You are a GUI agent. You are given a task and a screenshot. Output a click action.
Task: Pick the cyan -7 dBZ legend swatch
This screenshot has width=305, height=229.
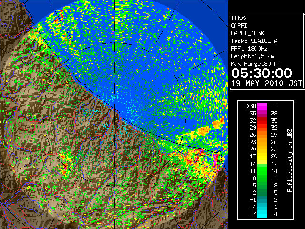coord(262,214)
